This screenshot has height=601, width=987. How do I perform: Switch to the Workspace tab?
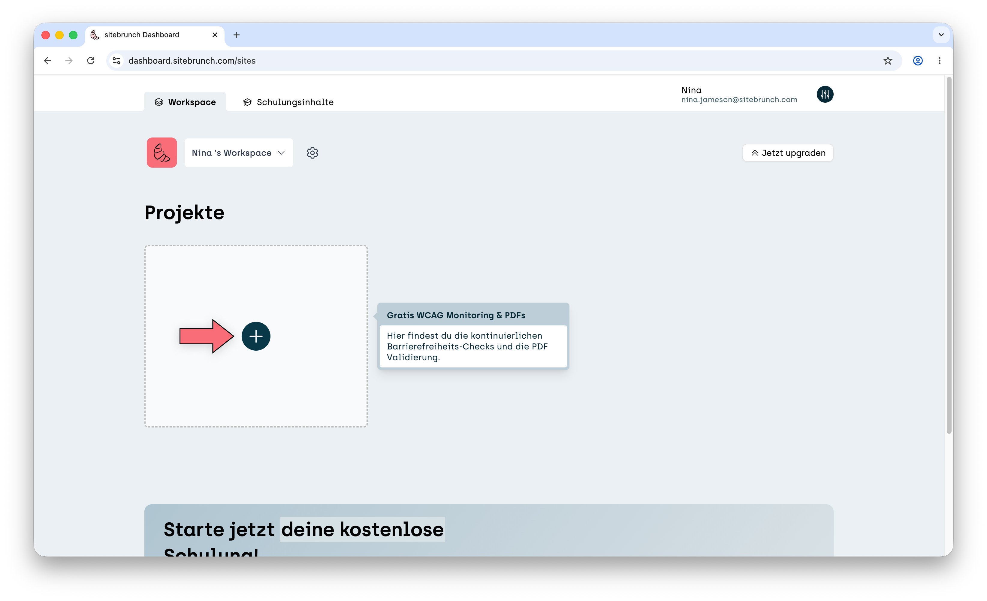click(185, 102)
